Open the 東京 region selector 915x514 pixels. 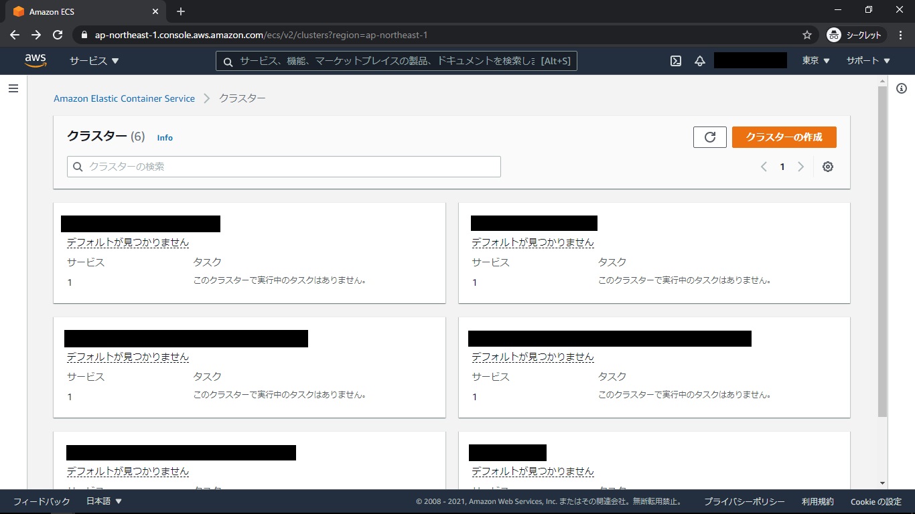[x=816, y=61]
